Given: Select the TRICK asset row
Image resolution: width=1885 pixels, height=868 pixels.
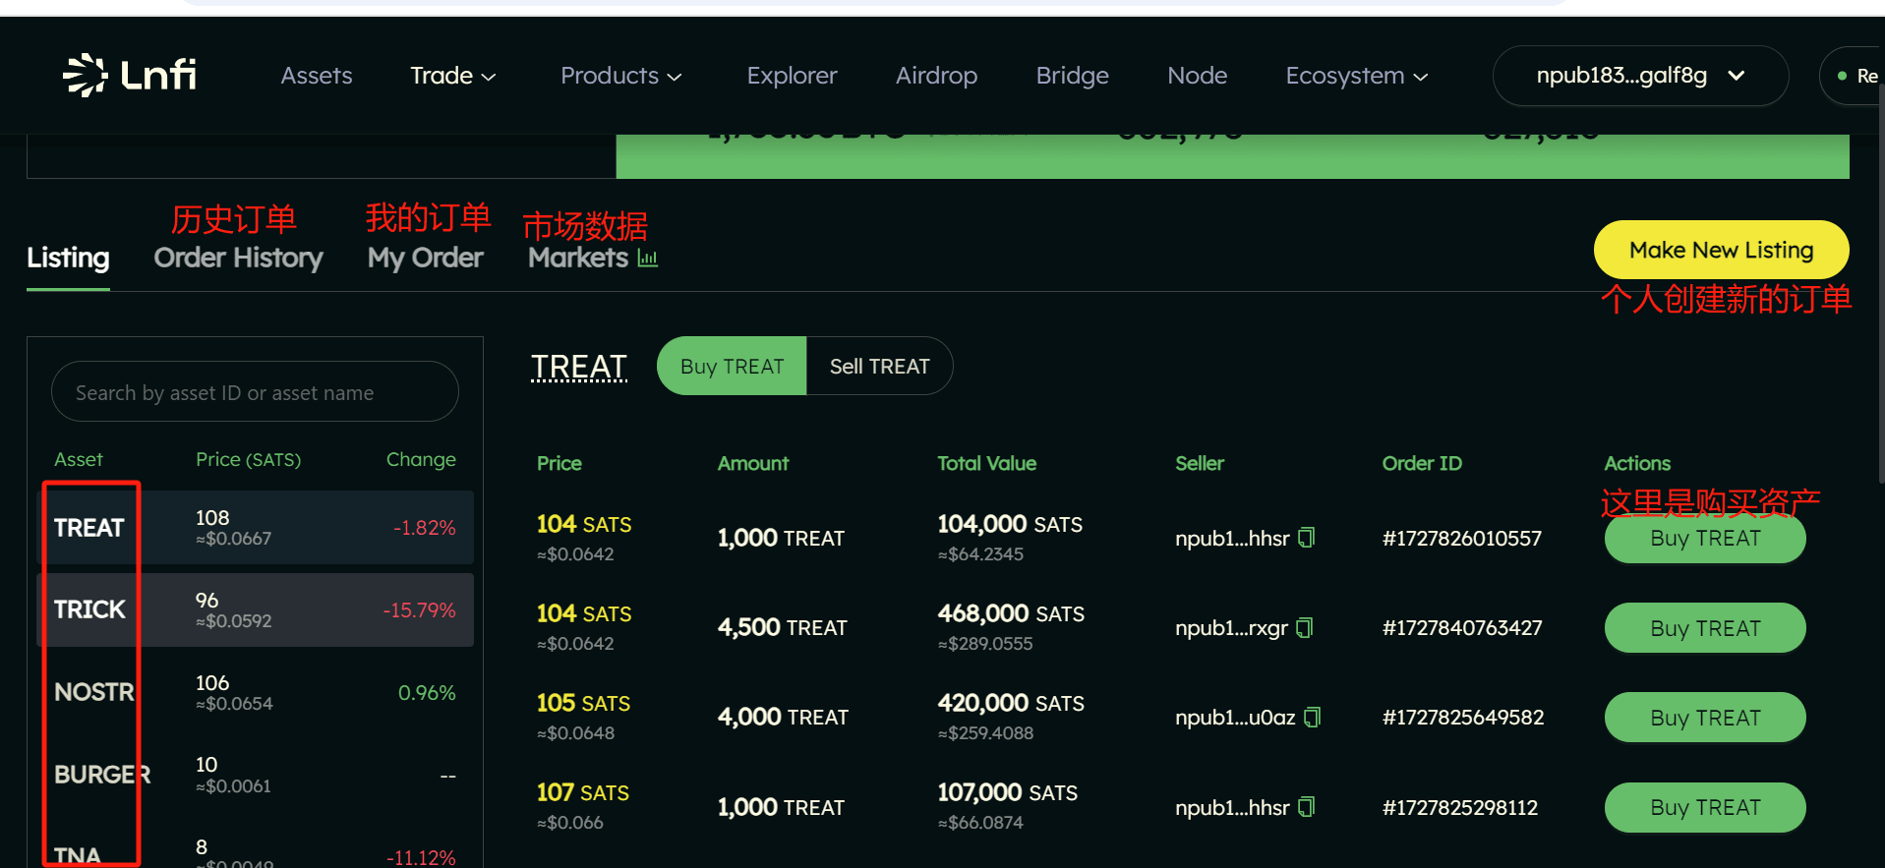Looking at the screenshot, I should [x=255, y=609].
